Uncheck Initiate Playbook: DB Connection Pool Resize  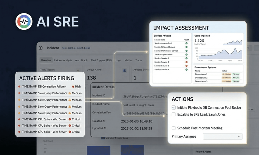tap(174, 107)
